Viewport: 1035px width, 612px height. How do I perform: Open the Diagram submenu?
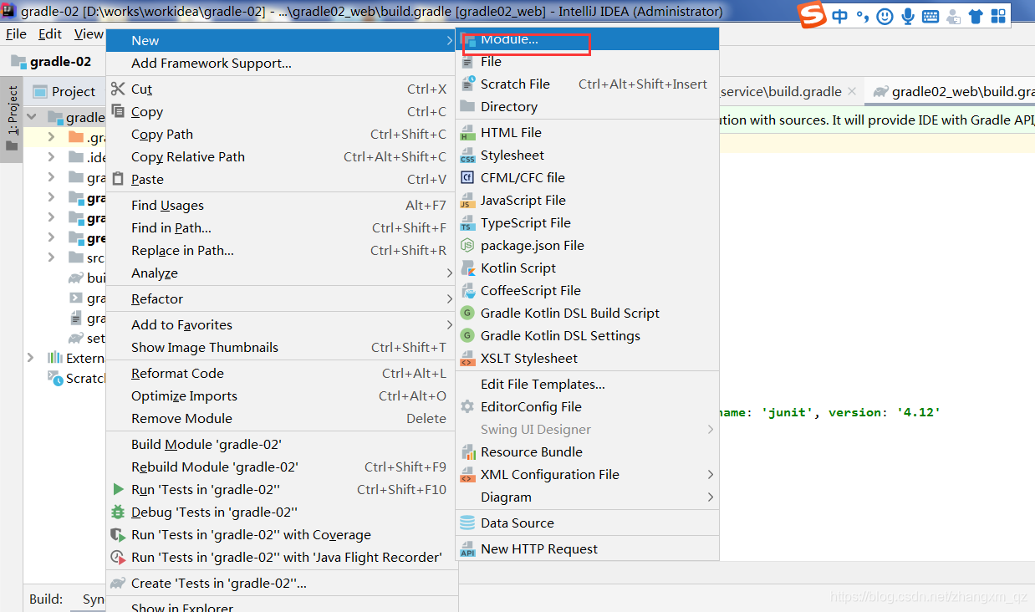click(x=587, y=497)
